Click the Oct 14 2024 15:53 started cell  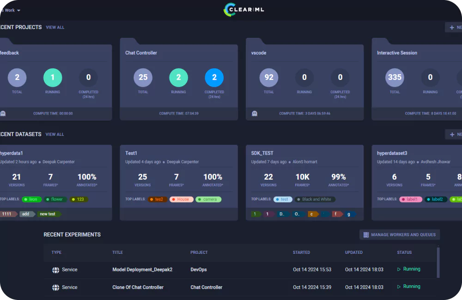[312, 270]
